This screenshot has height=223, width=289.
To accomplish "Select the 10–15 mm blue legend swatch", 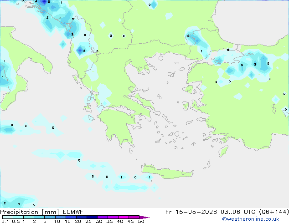I will [x=61, y=217].
